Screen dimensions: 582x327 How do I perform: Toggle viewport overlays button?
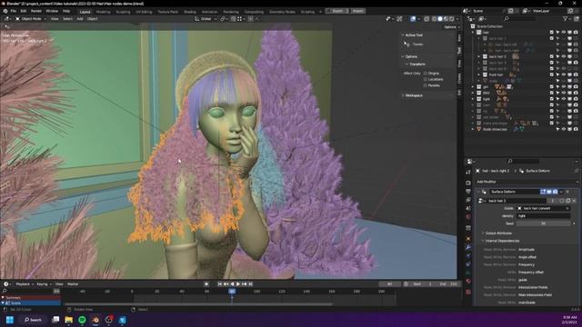(x=413, y=19)
